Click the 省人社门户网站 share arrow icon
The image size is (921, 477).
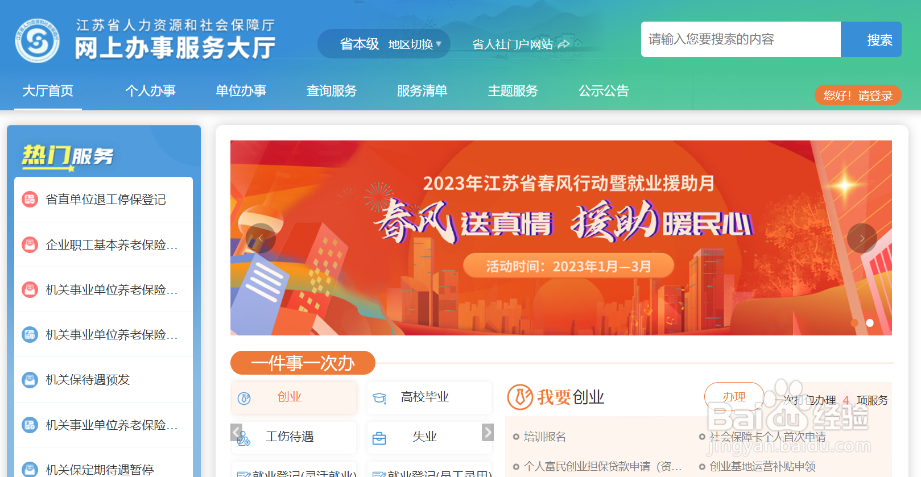point(564,44)
